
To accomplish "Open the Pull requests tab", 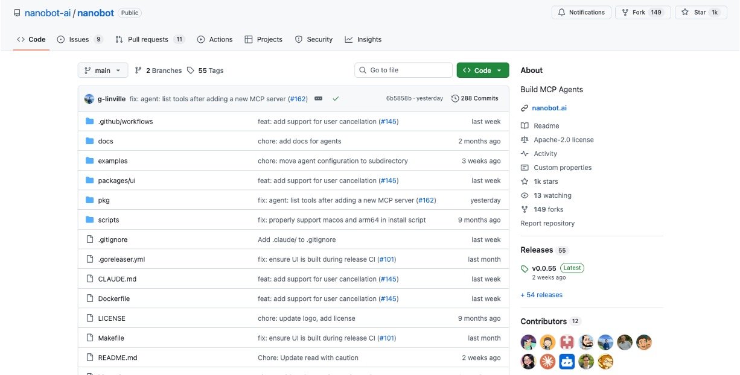I will coord(150,39).
